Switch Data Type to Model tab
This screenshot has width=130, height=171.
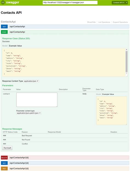pyautogui.click(x=98, y=94)
